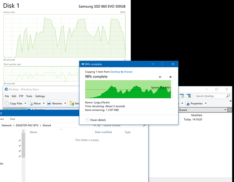The width and height of the screenshot is (234, 182).
Task: Sort Explorer list by Name column
Action: click(x=33, y=132)
